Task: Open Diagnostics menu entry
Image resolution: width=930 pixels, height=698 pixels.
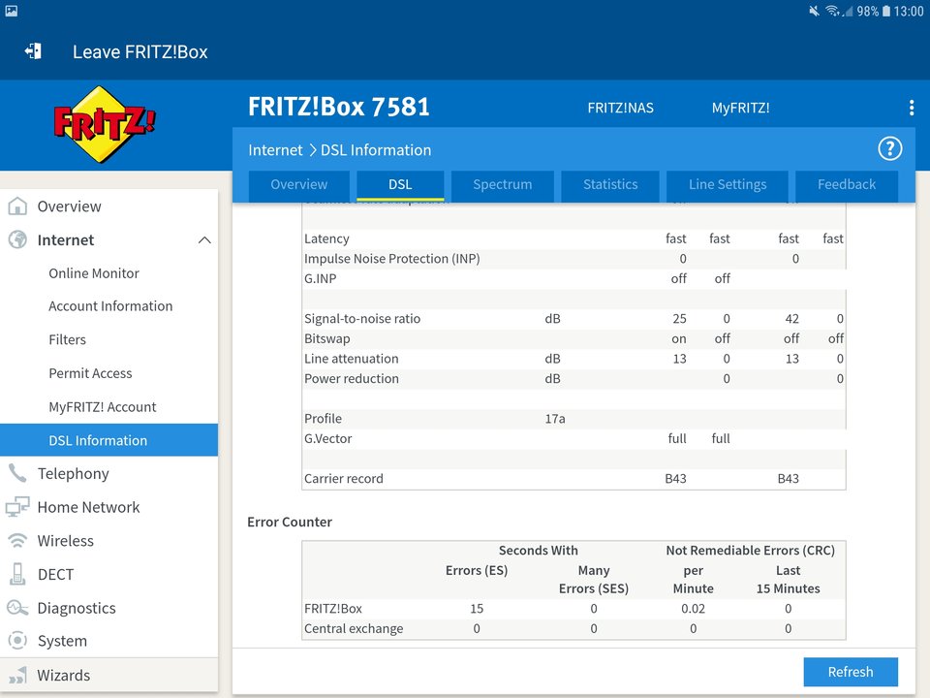Action: 77,608
